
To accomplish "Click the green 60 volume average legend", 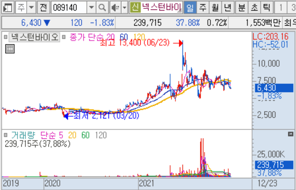I will [x=85, y=135].
